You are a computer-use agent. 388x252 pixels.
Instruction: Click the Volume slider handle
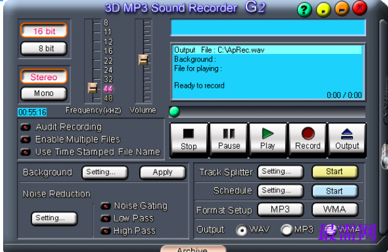coord(144,60)
